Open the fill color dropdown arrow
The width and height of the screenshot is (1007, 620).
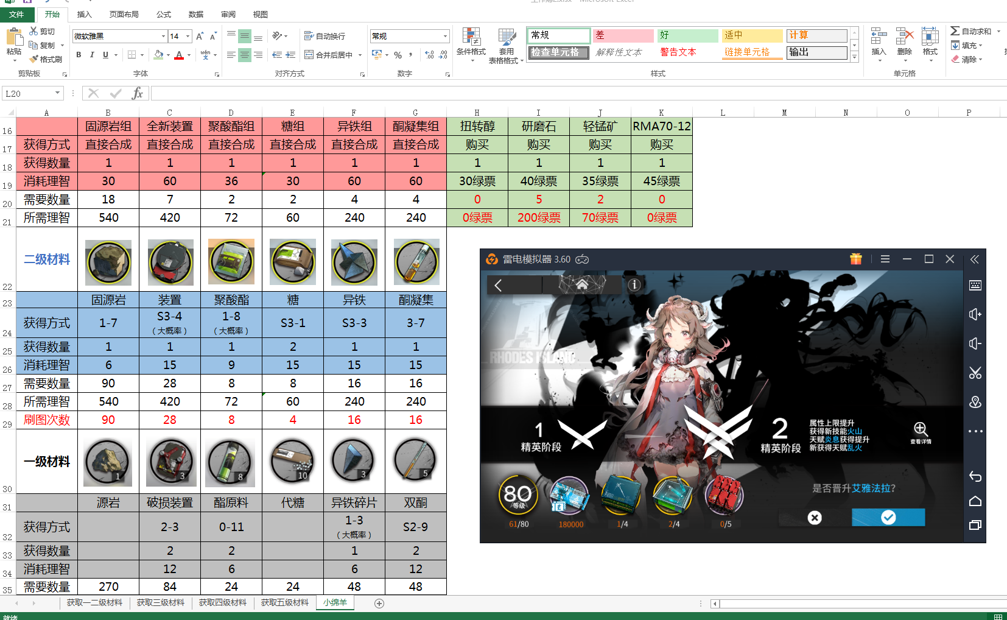[167, 55]
